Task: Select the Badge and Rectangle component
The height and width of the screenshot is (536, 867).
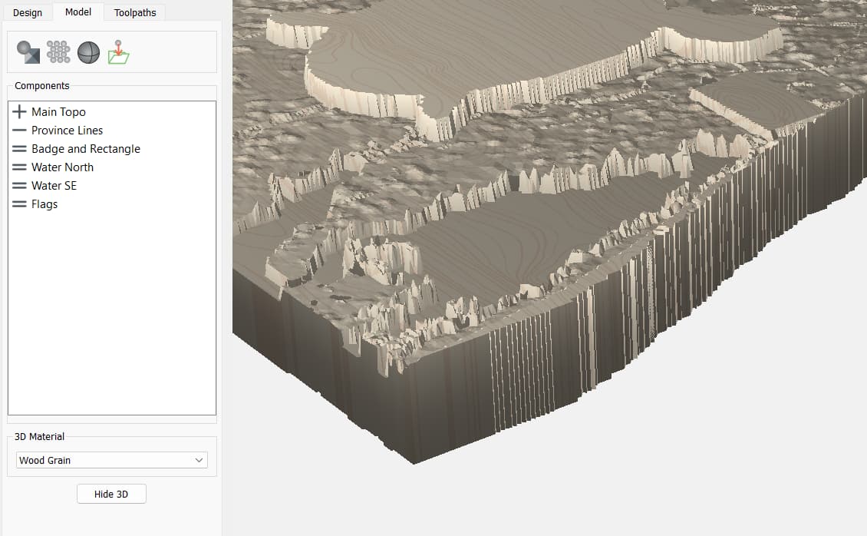Action: [x=85, y=149]
